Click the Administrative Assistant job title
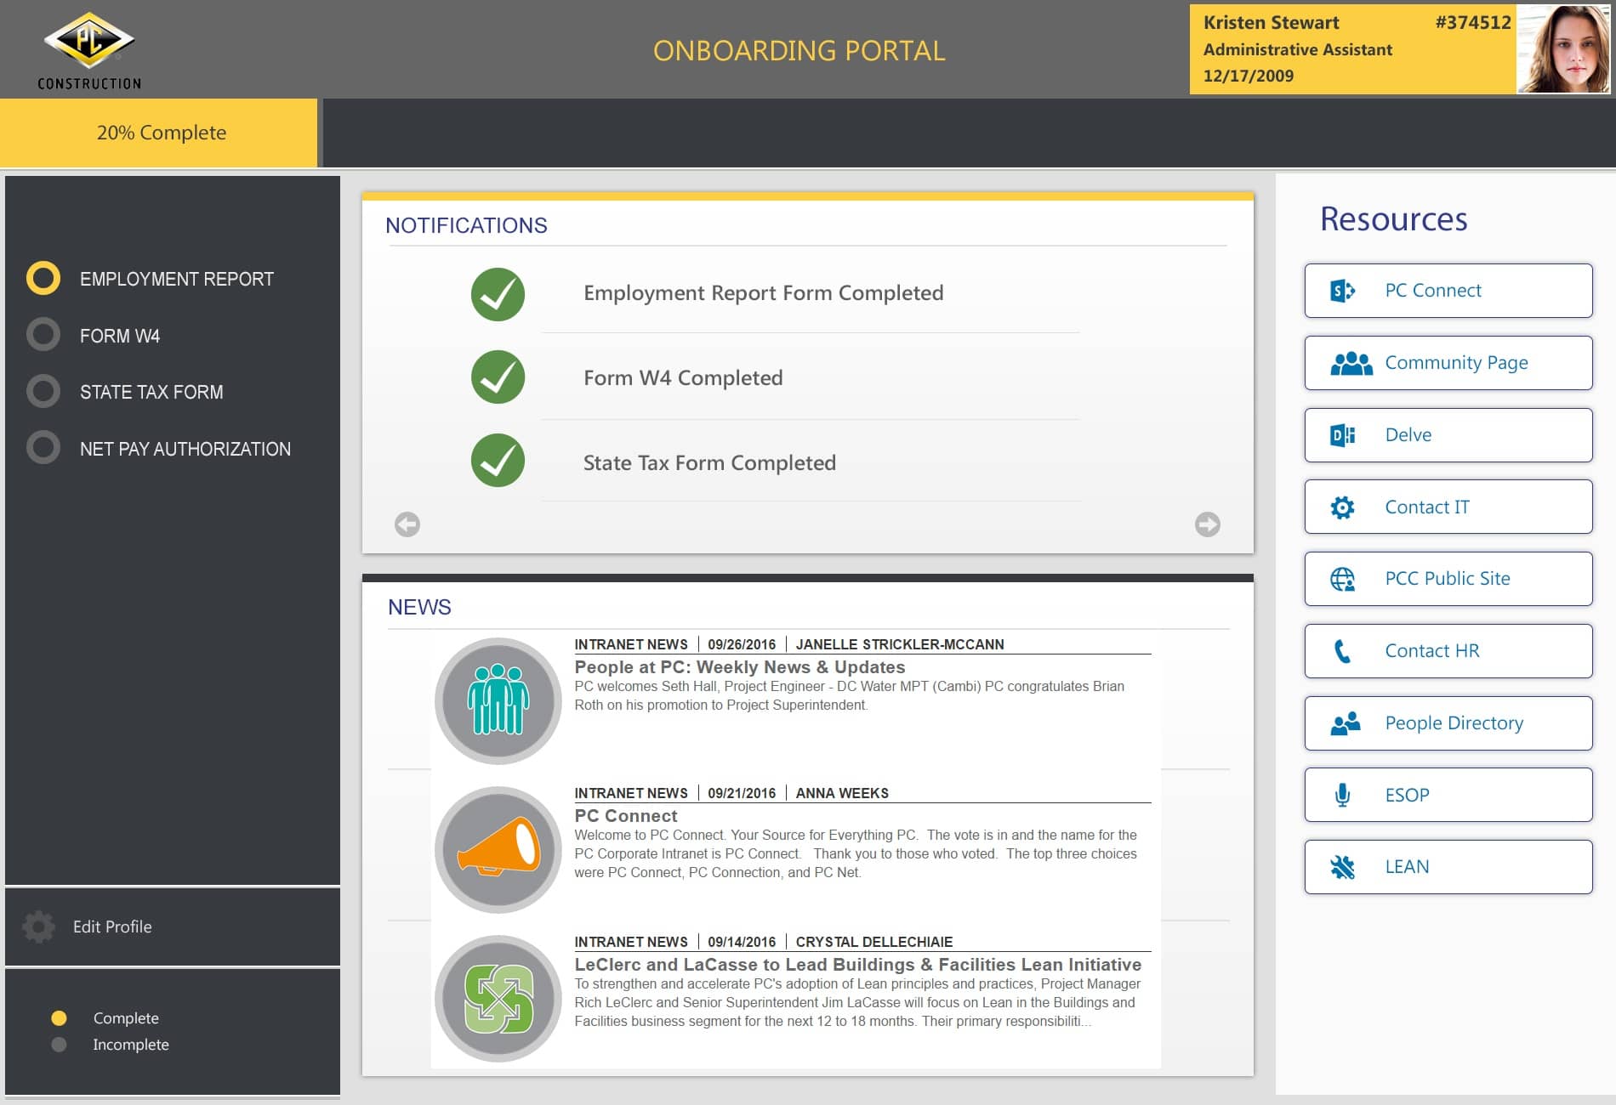 click(x=1298, y=49)
